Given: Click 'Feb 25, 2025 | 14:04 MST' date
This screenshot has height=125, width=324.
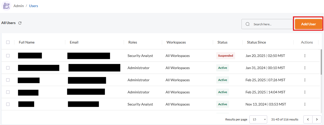Looking at the screenshot, I should (265, 92).
